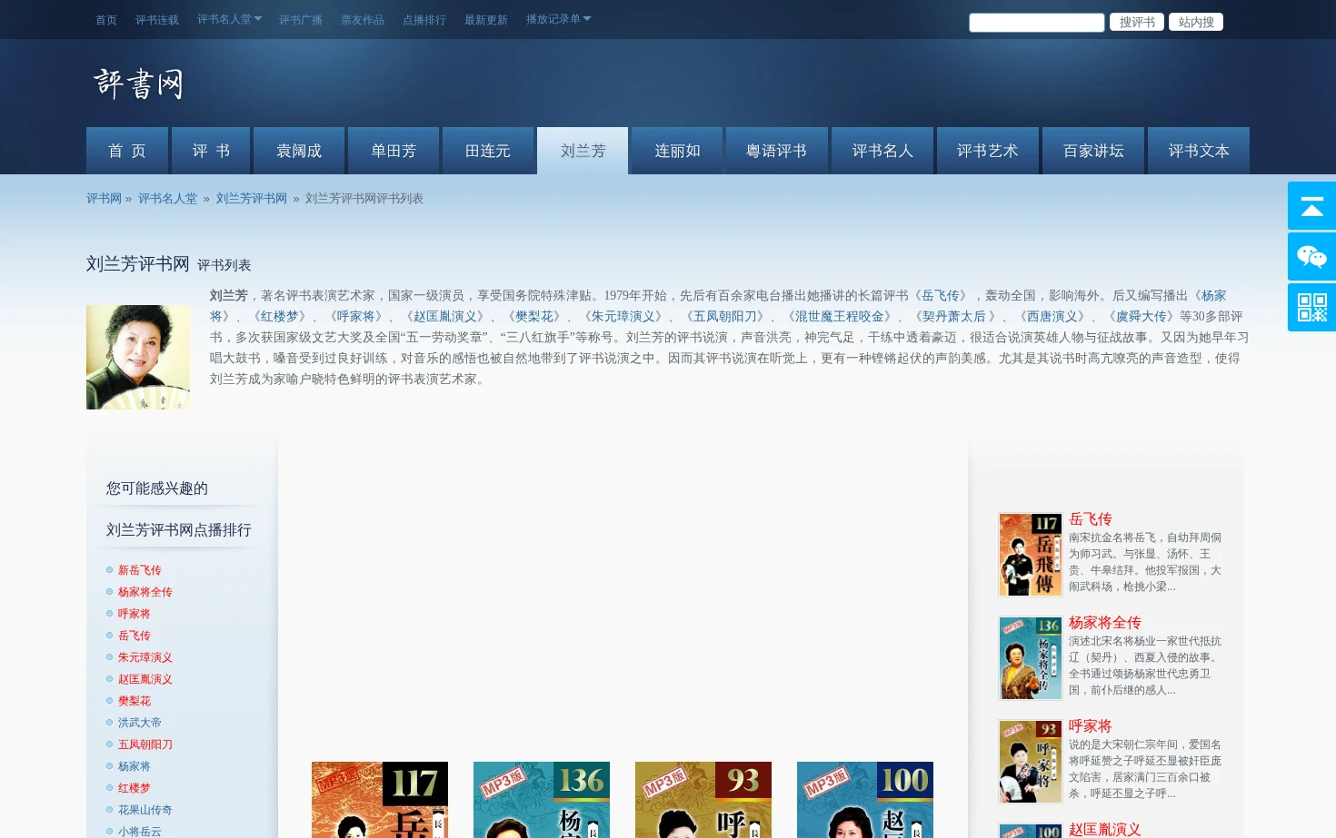The width and height of the screenshot is (1336, 838).
Task: Open the 杨家将全传 title in right sidebar
Action: coord(1105,623)
